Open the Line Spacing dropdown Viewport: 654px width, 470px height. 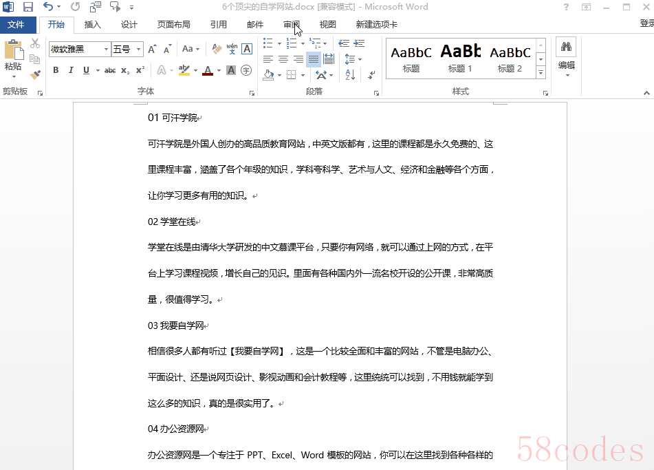pos(353,59)
